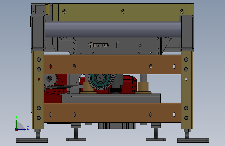Select the left olive vertical leg

pos(38,90)
